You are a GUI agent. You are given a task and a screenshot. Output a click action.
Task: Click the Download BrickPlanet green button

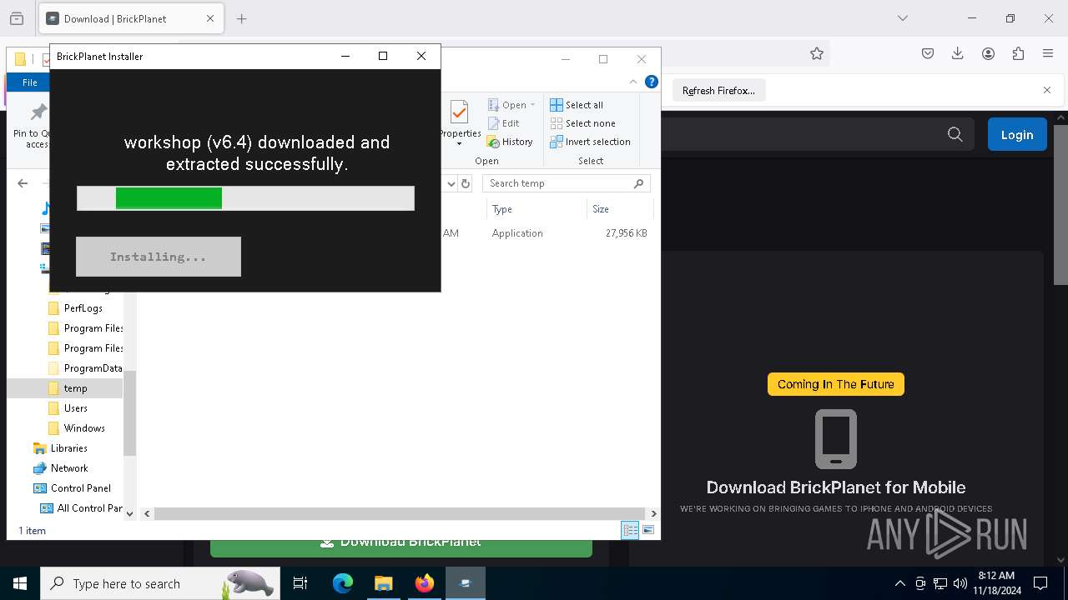pos(401,543)
